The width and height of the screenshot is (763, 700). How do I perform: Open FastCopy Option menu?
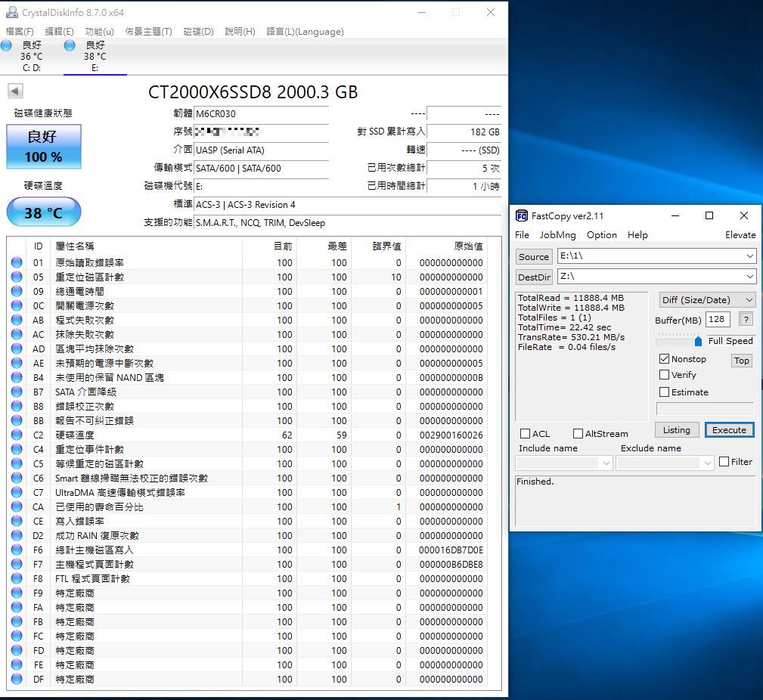click(601, 234)
